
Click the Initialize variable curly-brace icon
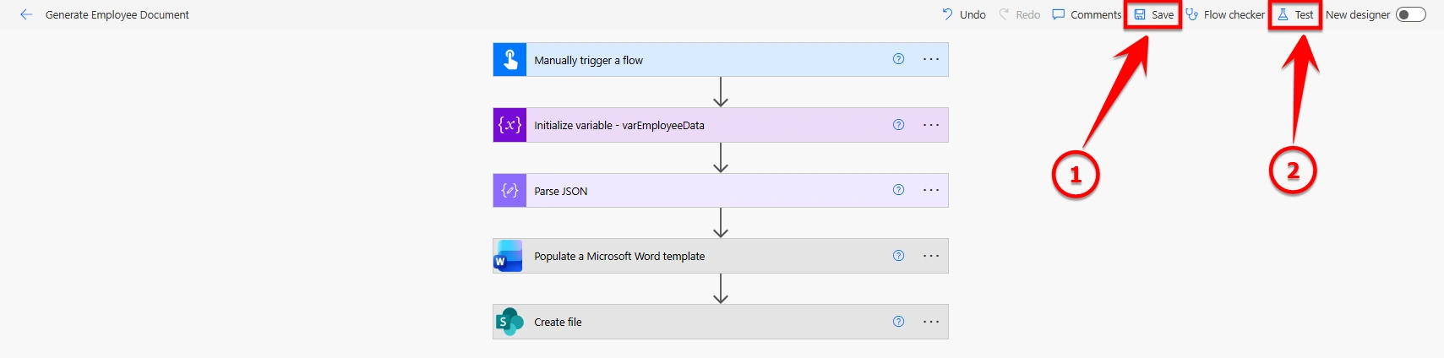point(509,125)
